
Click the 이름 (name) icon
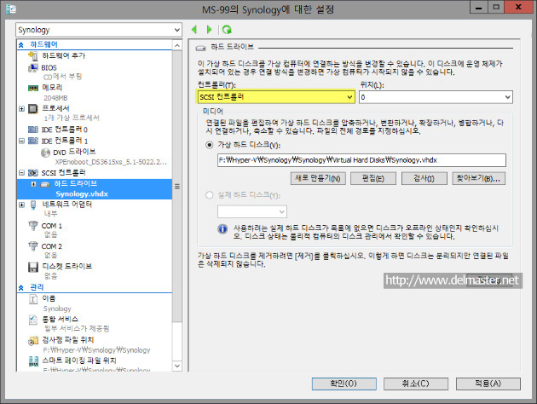[x=33, y=299]
